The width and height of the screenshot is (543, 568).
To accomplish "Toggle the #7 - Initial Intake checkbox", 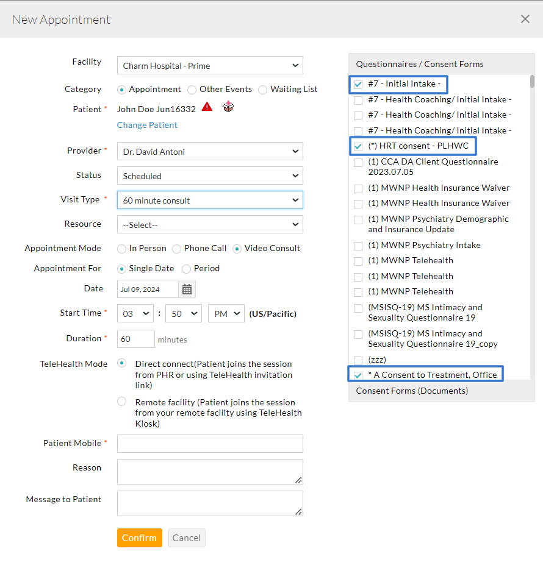I will (x=358, y=84).
